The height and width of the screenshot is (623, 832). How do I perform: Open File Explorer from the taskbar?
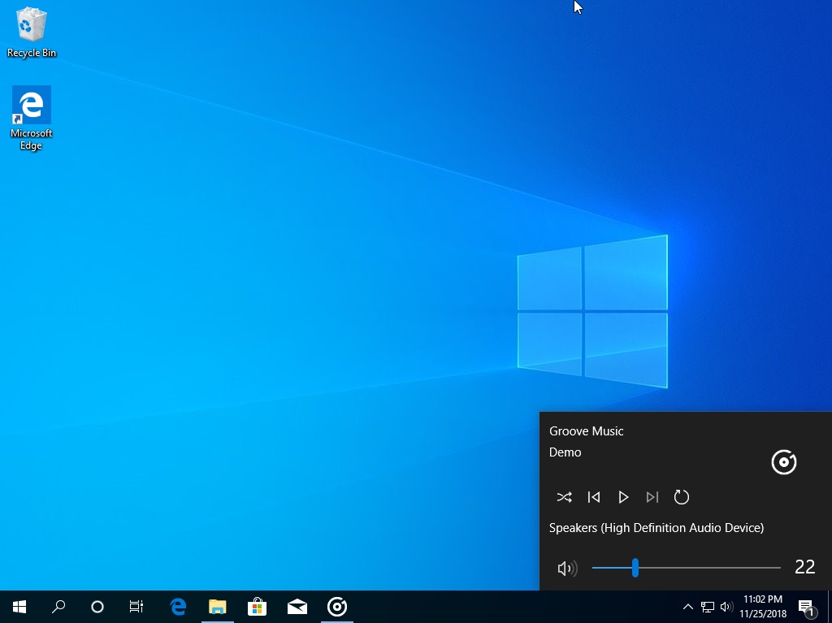point(216,606)
